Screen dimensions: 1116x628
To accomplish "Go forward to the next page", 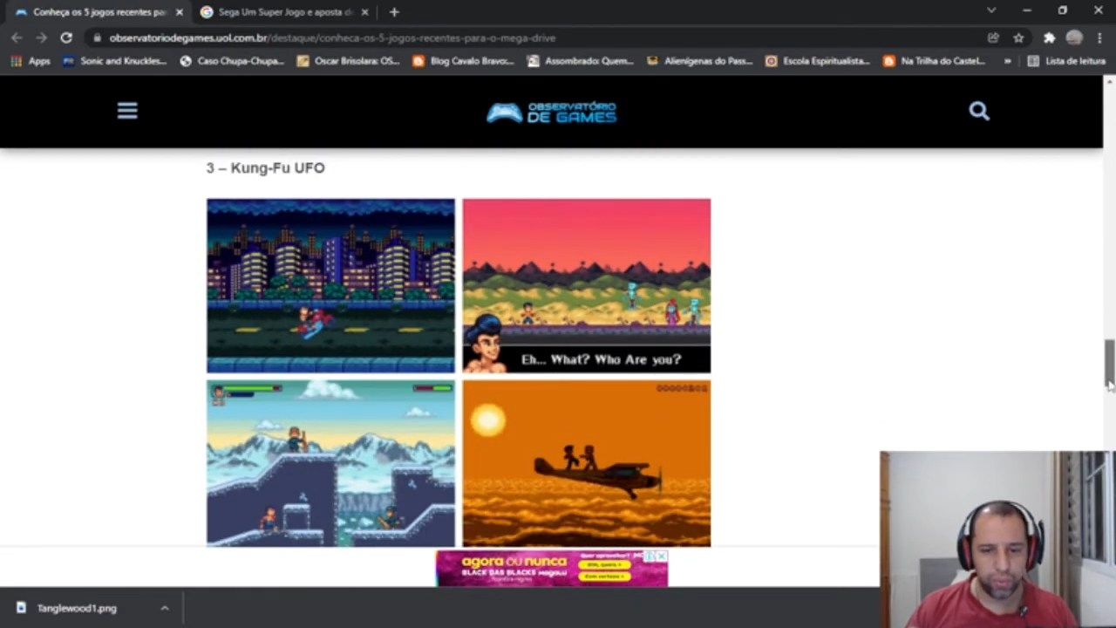I will [41, 38].
